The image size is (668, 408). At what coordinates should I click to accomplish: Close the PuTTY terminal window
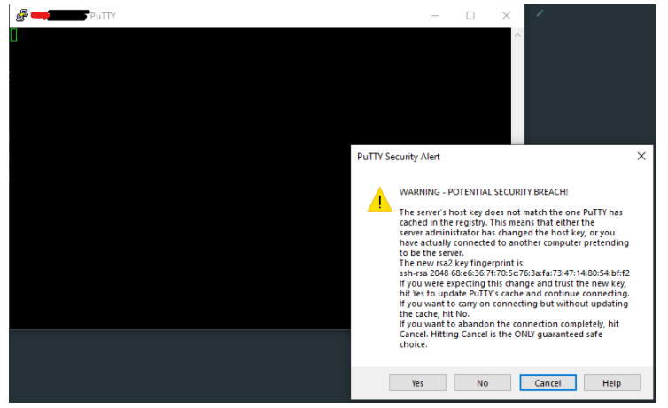506,16
